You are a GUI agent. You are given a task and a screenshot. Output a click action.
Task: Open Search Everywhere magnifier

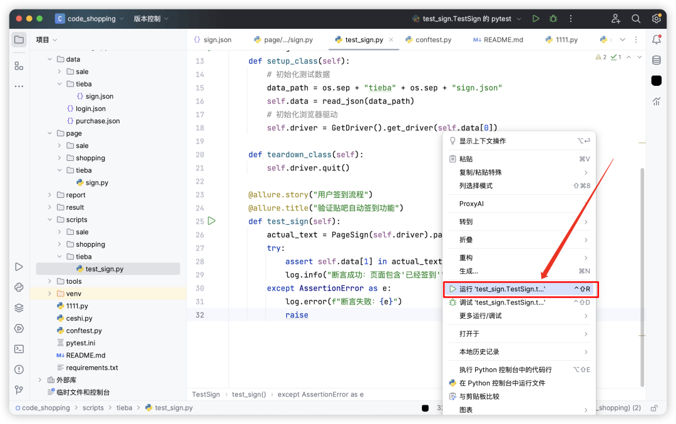(636, 19)
